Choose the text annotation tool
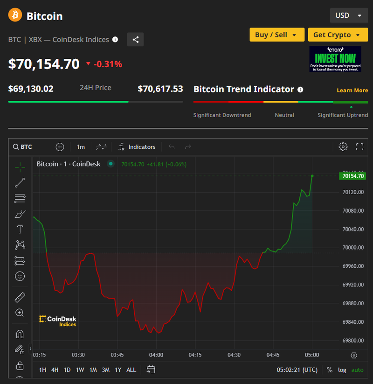This screenshot has height=384, width=373. (x=20, y=230)
